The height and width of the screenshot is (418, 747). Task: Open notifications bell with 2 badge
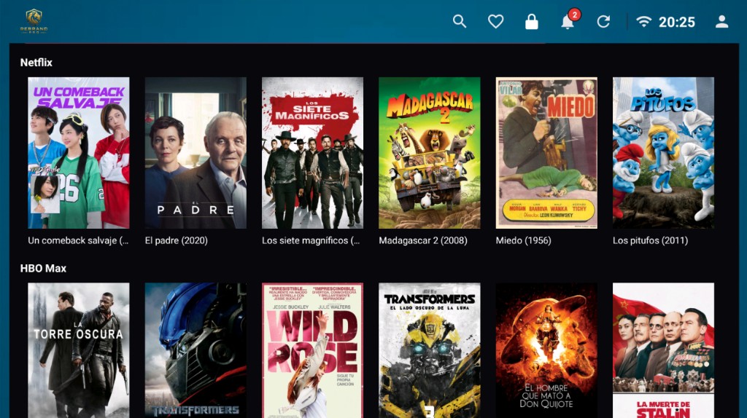coord(569,20)
